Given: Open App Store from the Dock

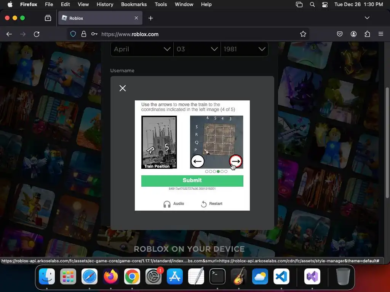Looking at the screenshot, I should [x=174, y=276].
